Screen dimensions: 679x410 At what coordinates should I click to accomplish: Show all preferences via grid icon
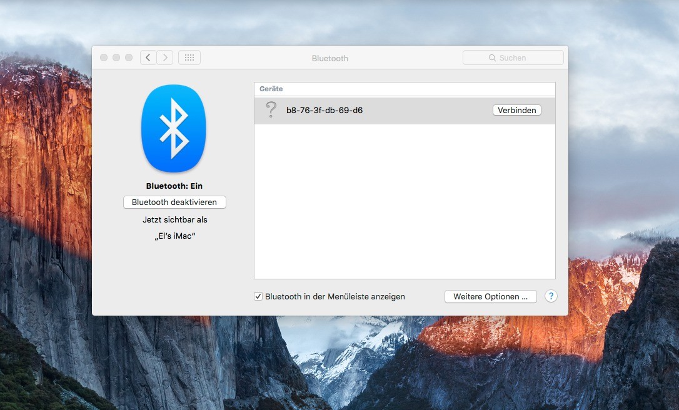pos(189,57)
